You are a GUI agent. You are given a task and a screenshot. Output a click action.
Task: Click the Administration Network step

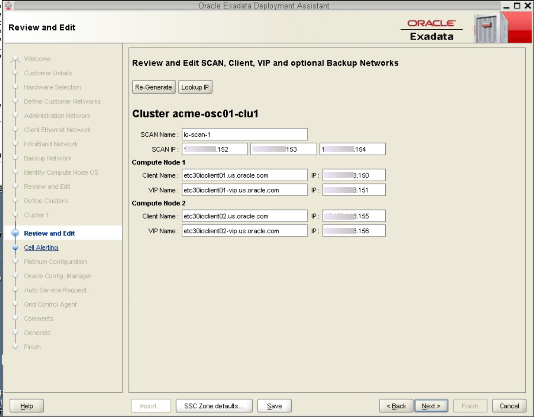pos(57,116)
